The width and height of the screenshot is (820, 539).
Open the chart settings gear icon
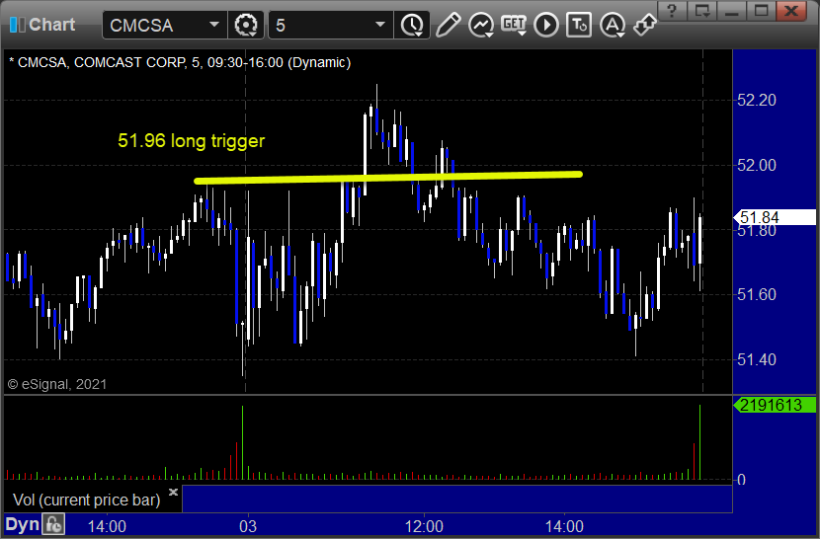pyautogui.click(x=246, y=25)
